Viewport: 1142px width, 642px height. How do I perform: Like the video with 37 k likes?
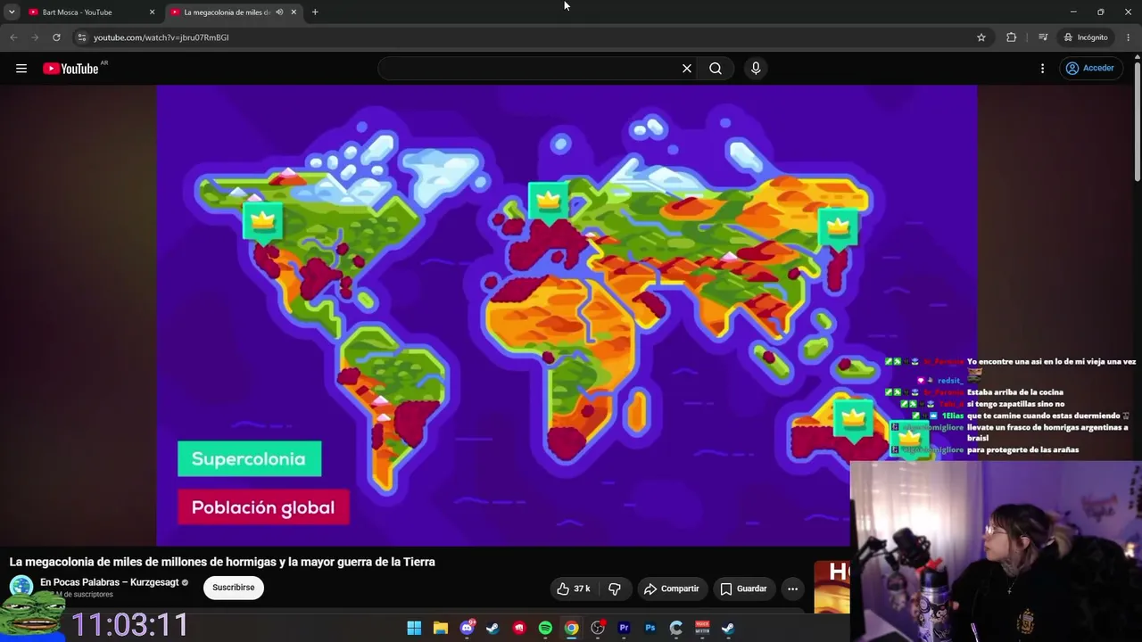pyautogui.click(x=574, y=588)
